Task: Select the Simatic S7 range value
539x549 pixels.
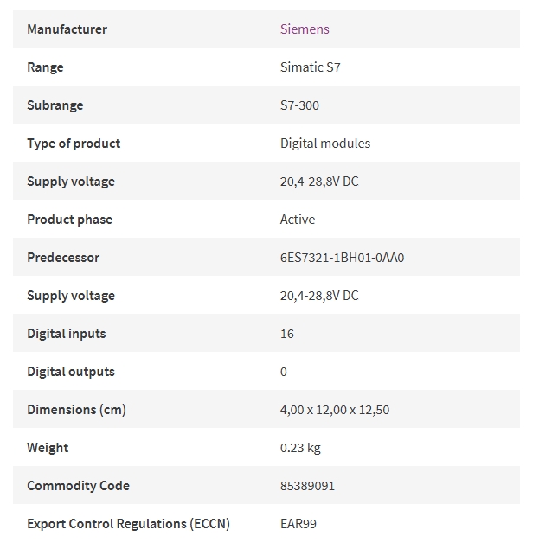Action: click(x=310, y=67)
